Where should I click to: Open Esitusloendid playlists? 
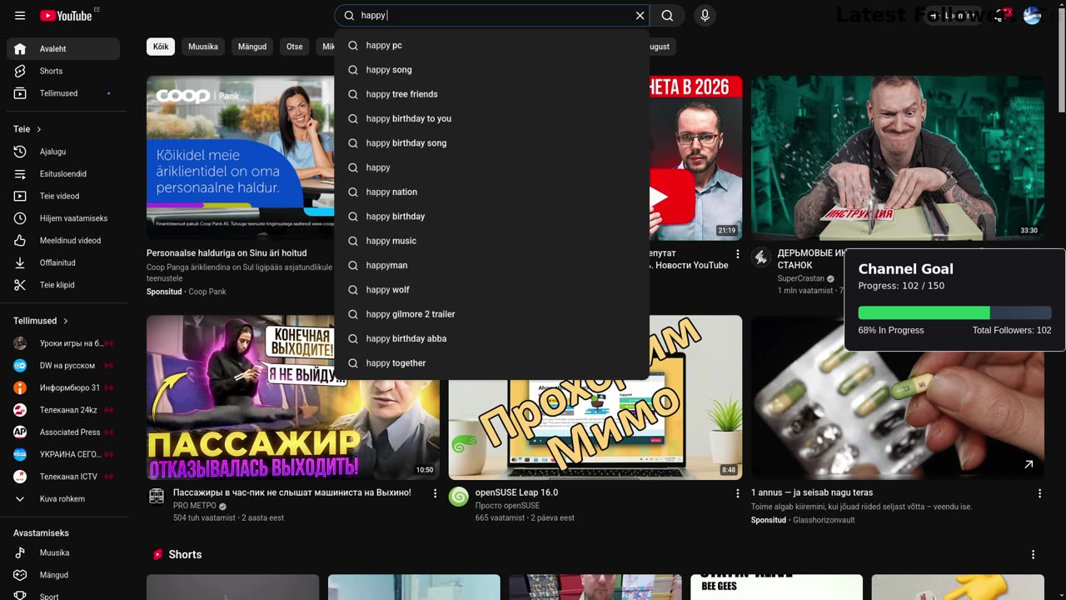63,174
